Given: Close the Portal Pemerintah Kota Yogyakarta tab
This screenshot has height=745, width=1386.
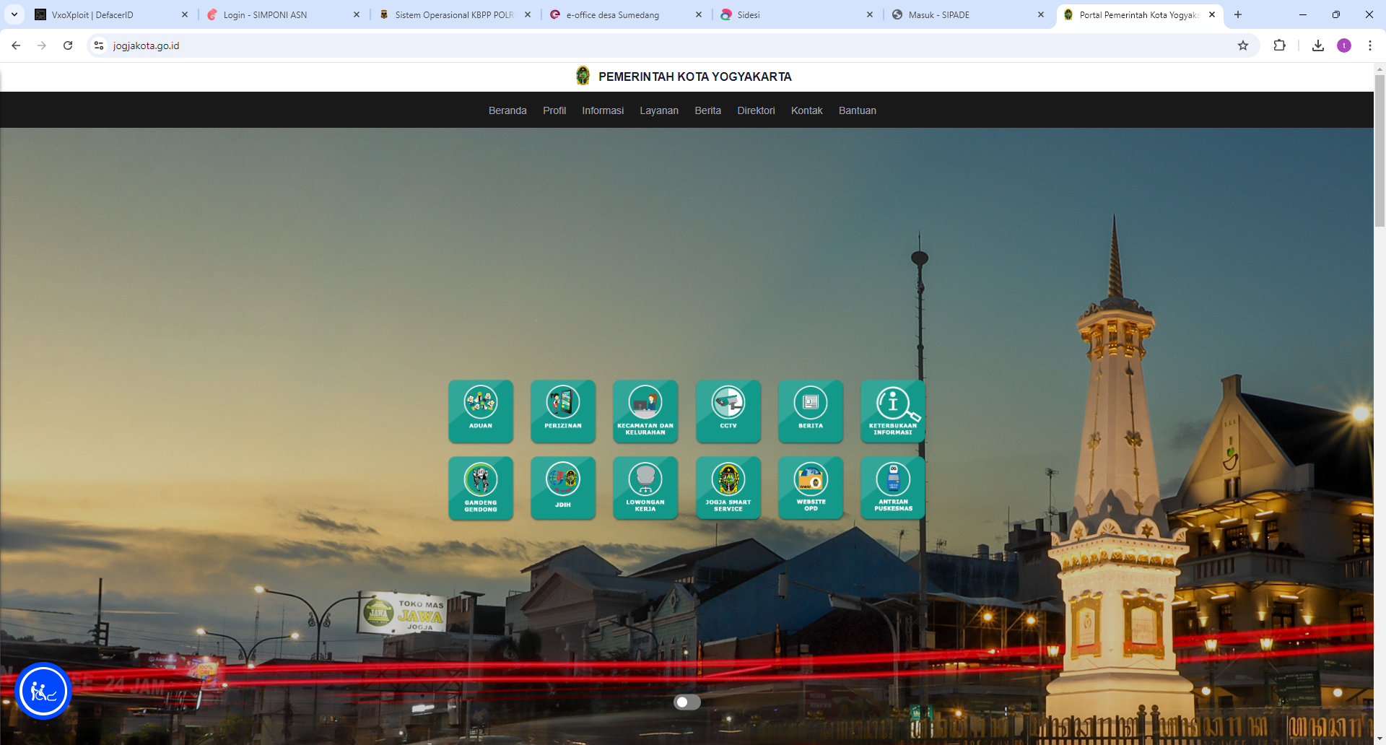Looking at the screenshot, I should pyautogui.click(x=1212, y=14).
